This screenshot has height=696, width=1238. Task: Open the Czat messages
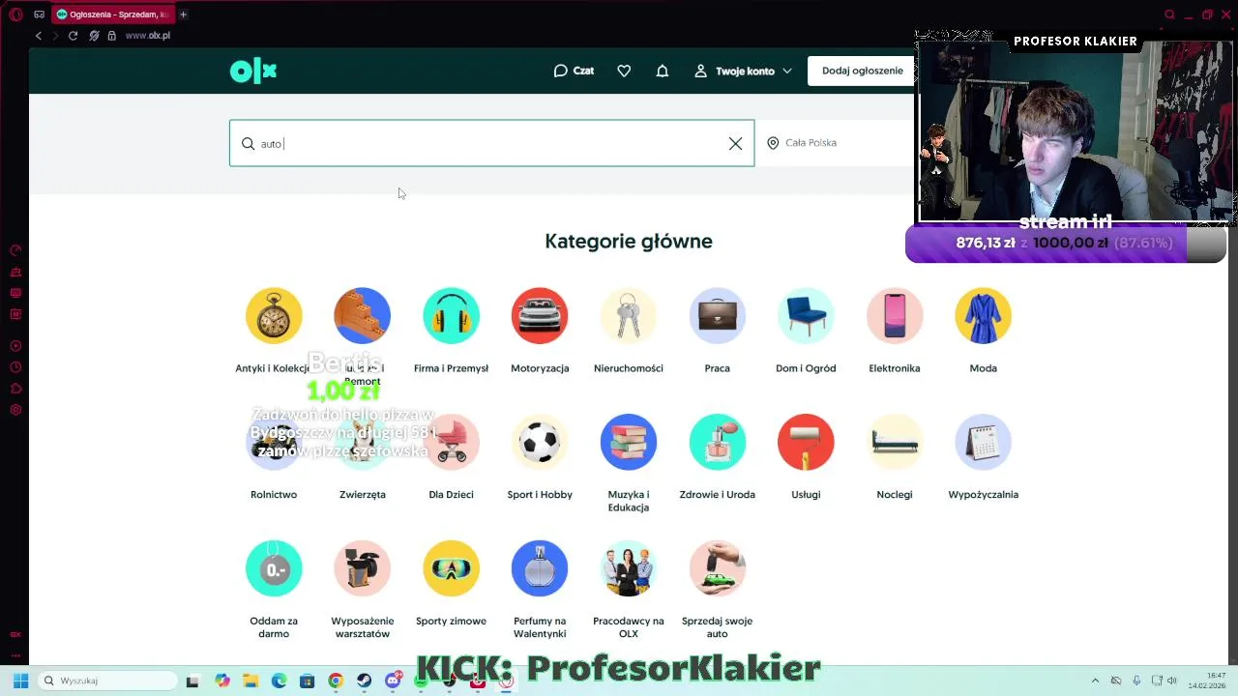tap(574, 71)
